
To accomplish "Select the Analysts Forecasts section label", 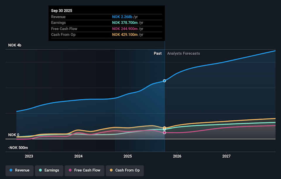I will [184, 53].
